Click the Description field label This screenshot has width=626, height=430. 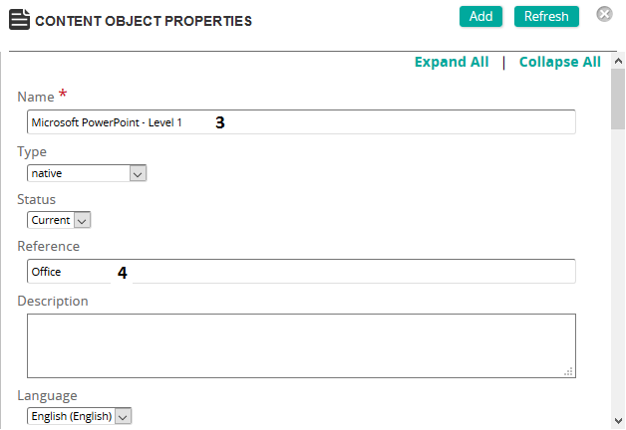(x=53, y=301)
